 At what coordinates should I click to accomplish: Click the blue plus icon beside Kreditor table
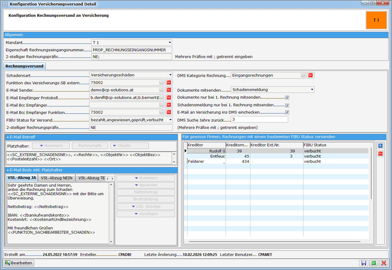click(x=380, y=146)
